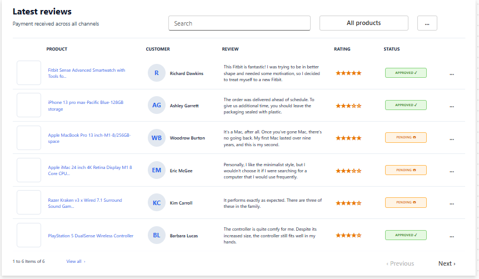
Task: Click the Fitbit Sense product thumbnail
Action: [29, 73]
